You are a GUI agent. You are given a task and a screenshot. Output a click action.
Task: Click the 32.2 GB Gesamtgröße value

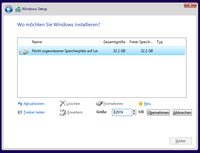click(x=119, y=51)
